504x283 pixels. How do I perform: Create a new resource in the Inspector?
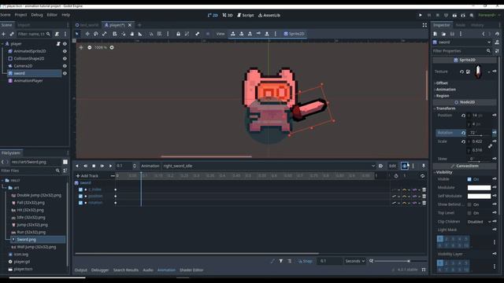point(435,34)
